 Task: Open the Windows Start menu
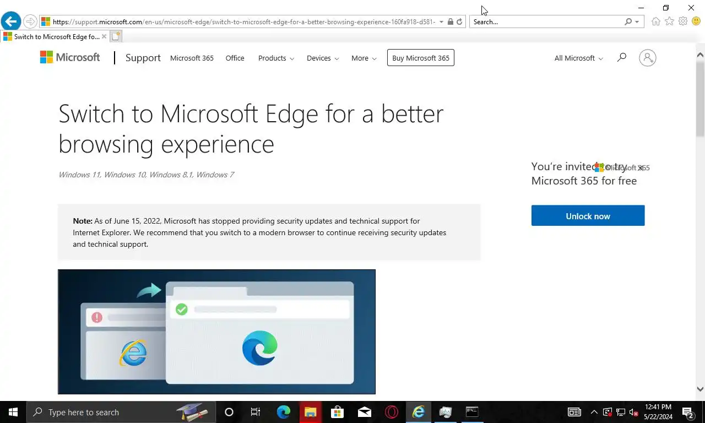(13, 412)
